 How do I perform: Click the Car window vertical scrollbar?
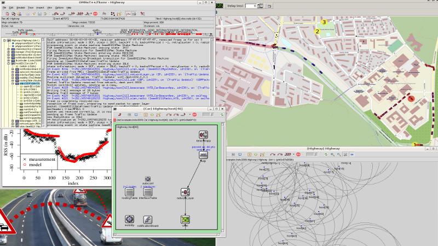(223, 177)
